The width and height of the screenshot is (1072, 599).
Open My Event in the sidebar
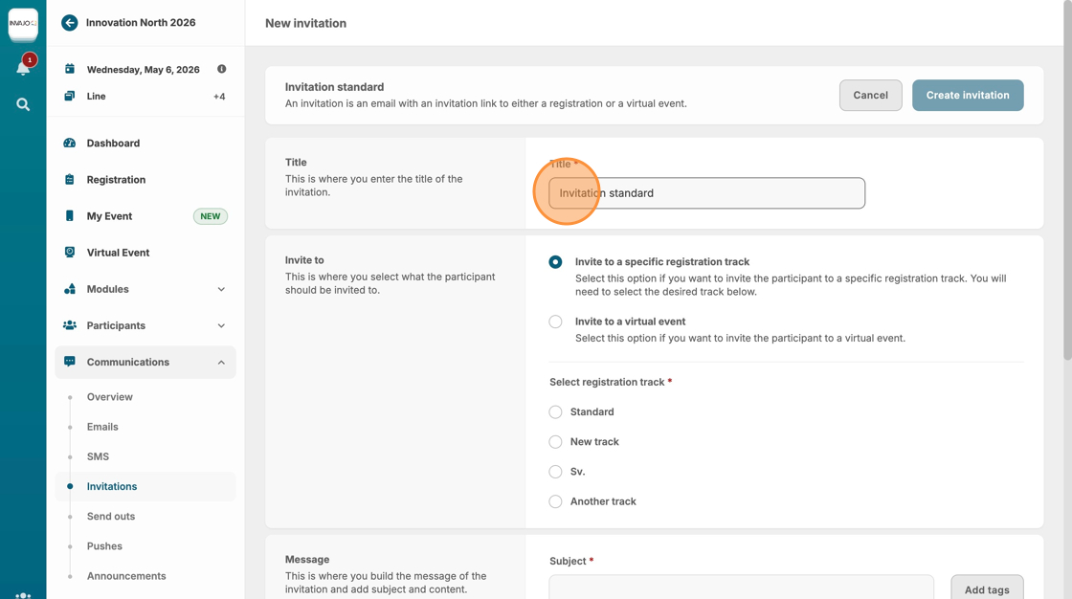coord(109,216)
